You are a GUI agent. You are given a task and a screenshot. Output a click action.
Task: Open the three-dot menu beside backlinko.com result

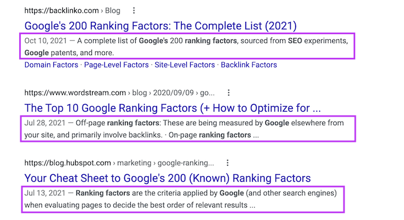134,11
